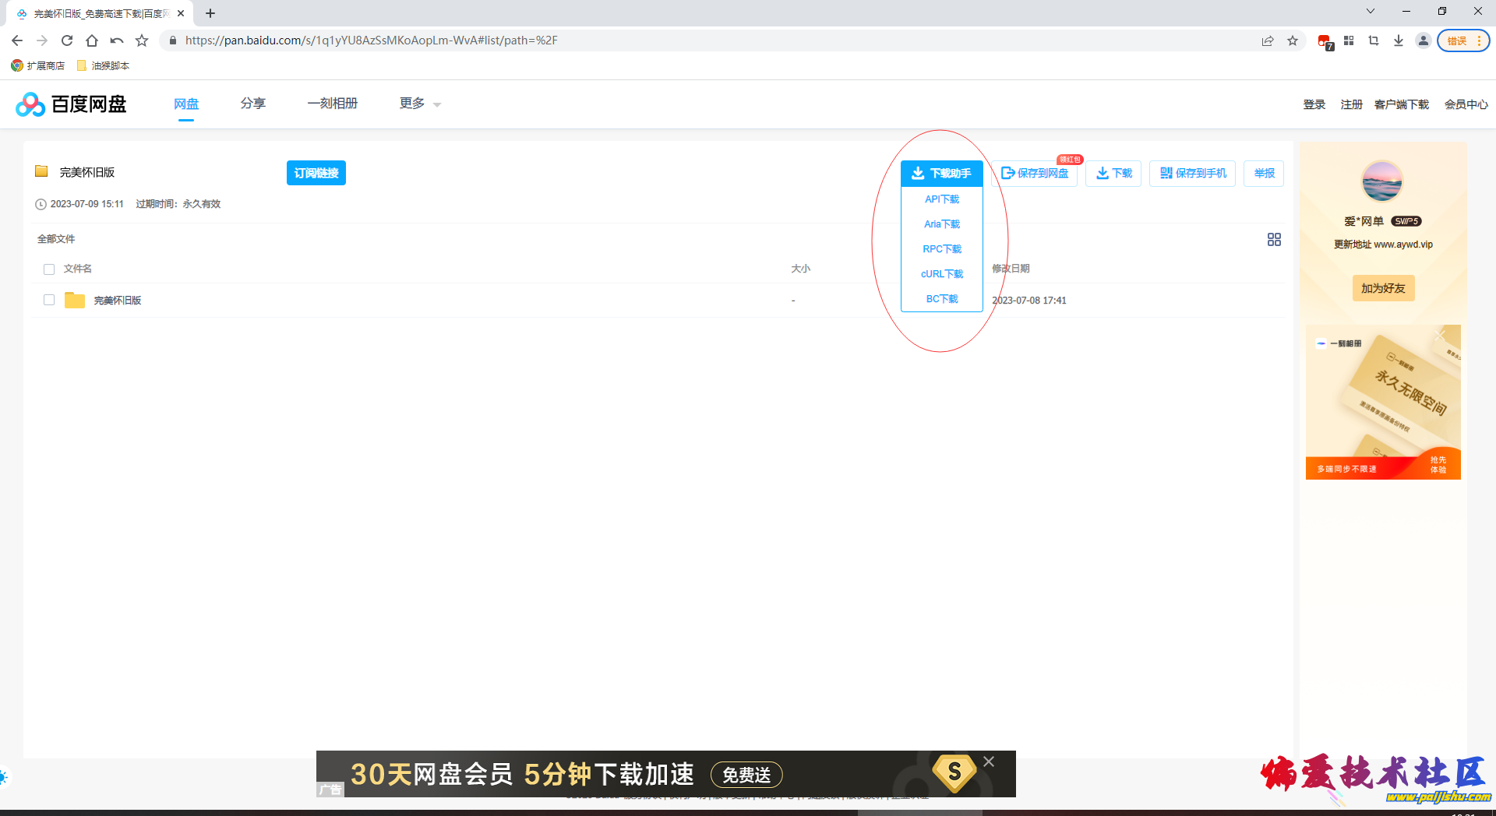Toggle the select-all files checkbox
This screenshot has height=816, width=1496.
[49, 268]
